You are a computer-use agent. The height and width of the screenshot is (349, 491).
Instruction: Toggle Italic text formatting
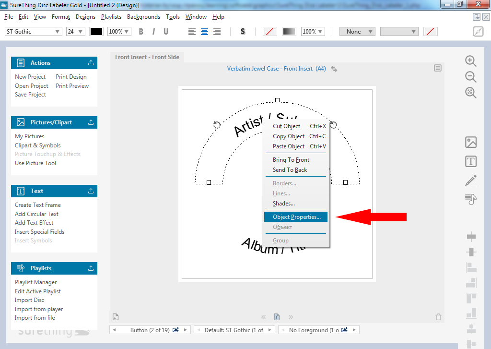click(x=153, y=32)
